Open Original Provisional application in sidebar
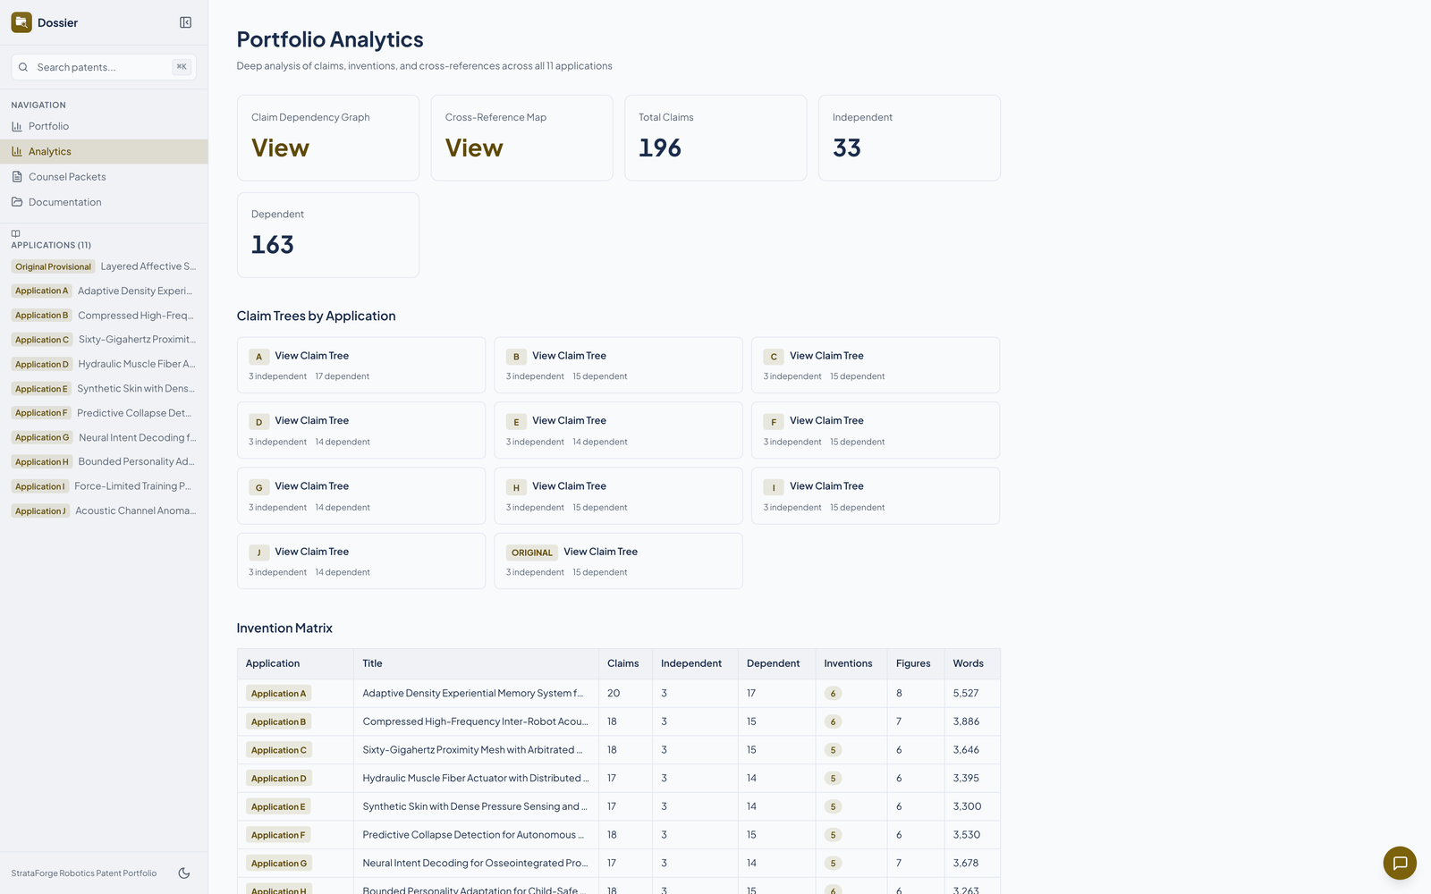This screenshot has width=1431, height=894. click(104, 266)
